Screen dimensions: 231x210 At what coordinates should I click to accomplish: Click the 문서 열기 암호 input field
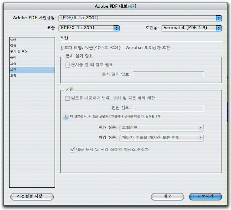pos(169,75)
